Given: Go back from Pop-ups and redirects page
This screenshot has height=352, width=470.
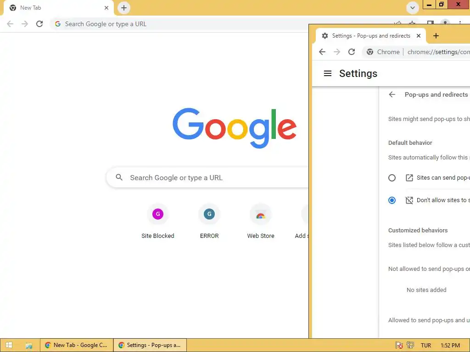Looking at the screenshot, I should pyautogui.click(x=392, y=94).
